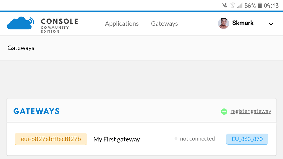Click the Skmark profile avatar picture
This screenshot has height=159, width=283.
pyautogui.click(x=224, y=23)
